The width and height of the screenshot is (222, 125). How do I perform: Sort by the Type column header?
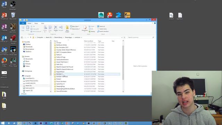[x=100, y=41]
